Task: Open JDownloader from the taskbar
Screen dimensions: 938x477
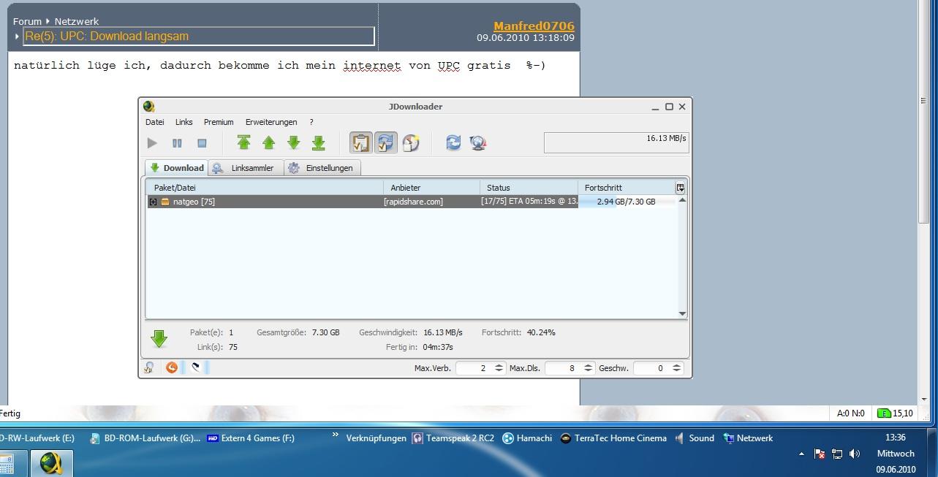Action: click(52, 463)
